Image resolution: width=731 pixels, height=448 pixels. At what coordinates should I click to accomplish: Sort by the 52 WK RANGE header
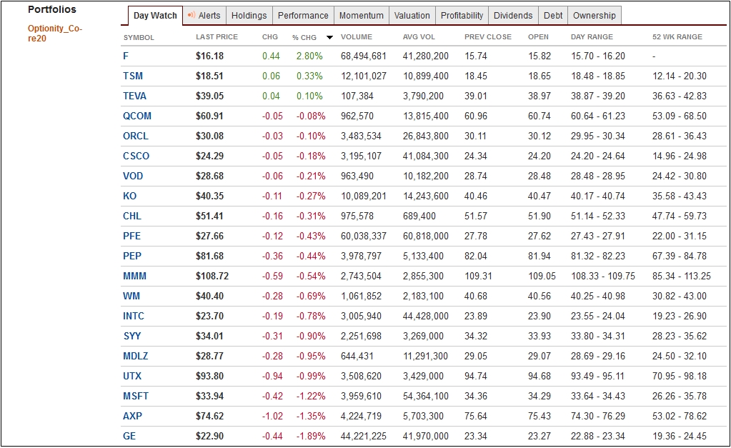pyautogui.click(x=677, y=37)
